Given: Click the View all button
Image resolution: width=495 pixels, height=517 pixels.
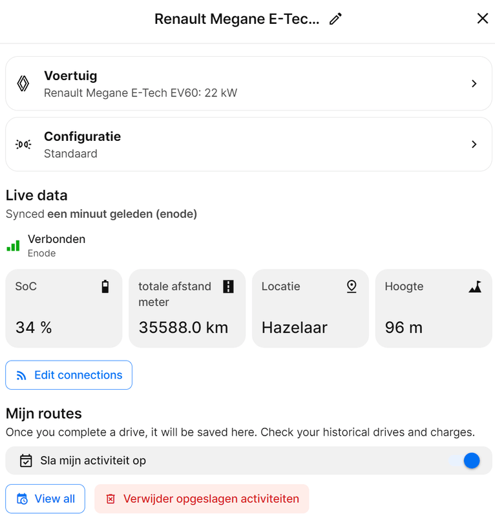Looking at the screenshot, I should pos(45,499).
